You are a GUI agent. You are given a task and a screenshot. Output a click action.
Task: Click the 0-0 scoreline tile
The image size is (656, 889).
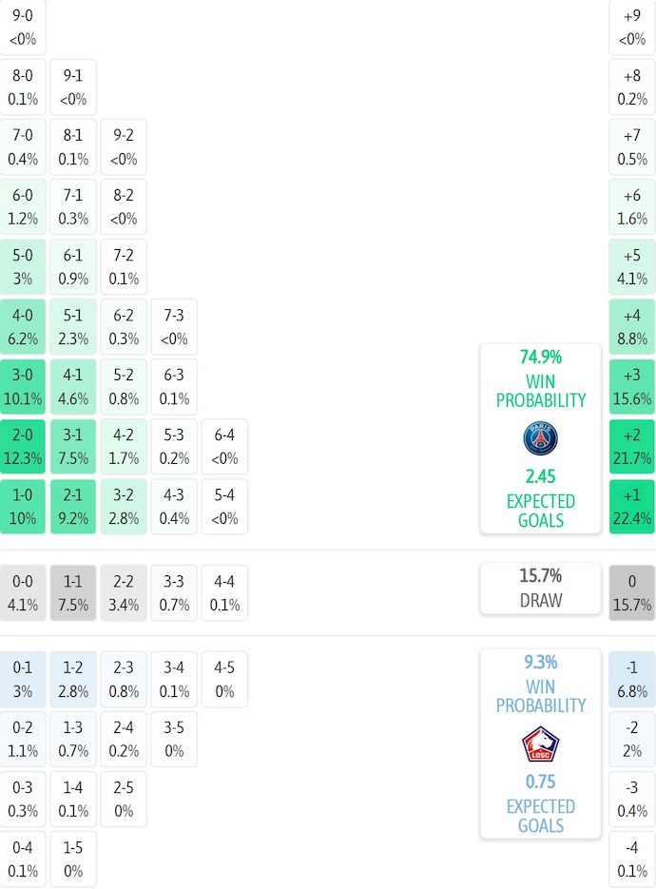(23, 593)
